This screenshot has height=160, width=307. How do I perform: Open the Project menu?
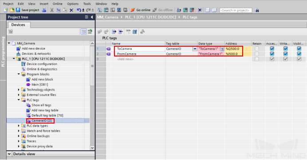click(x=8, y=4)
